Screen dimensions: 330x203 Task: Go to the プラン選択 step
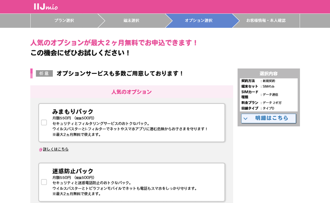click(64, 21)
